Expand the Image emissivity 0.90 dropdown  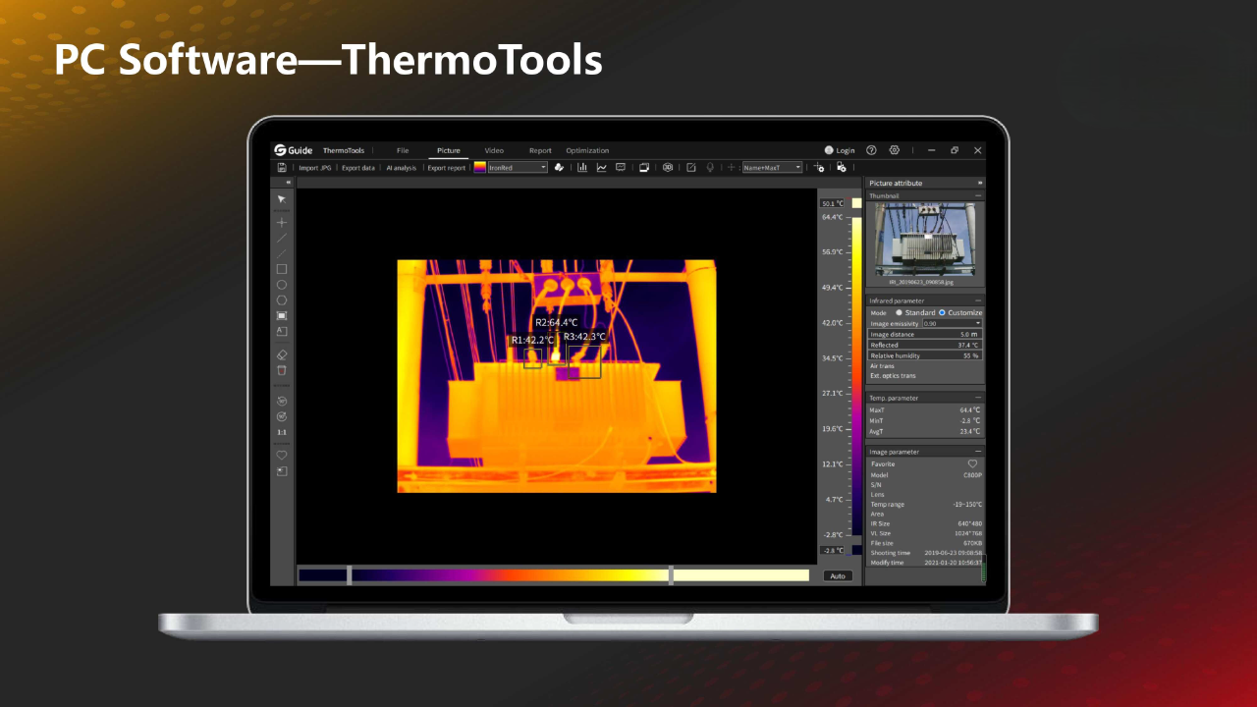click(952, 323)
